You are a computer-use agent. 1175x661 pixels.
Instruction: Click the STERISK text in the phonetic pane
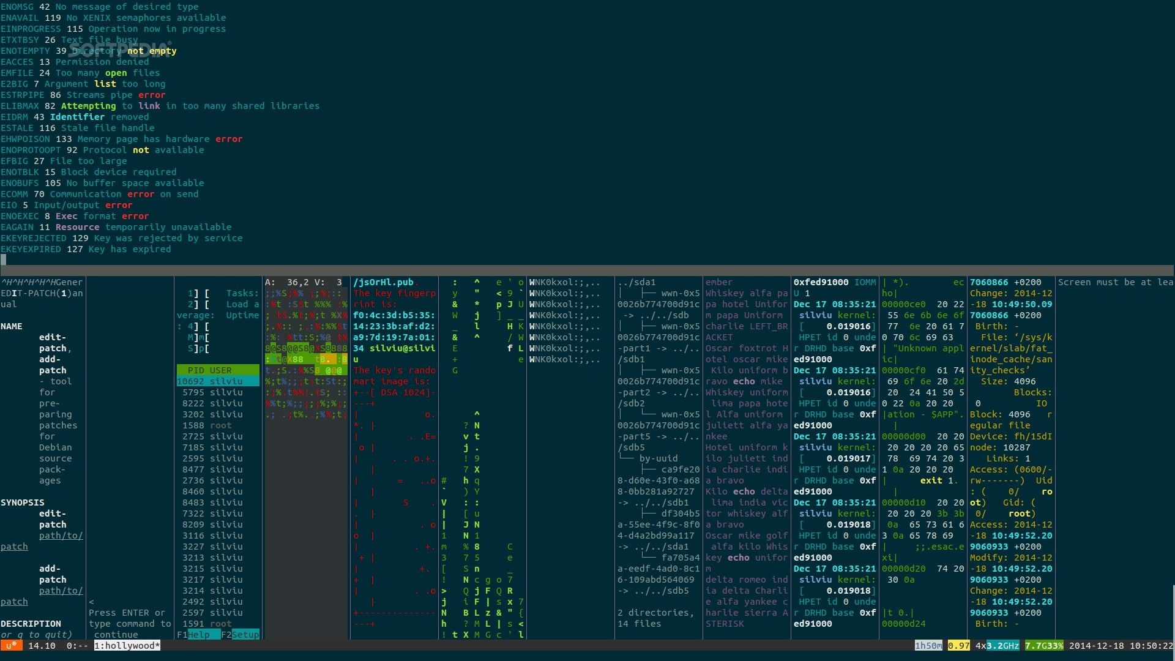pyautogui.click(x=725, y=624)
